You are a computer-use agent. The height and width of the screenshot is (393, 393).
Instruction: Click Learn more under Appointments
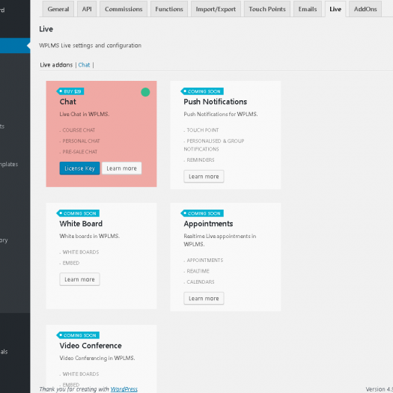204,298
